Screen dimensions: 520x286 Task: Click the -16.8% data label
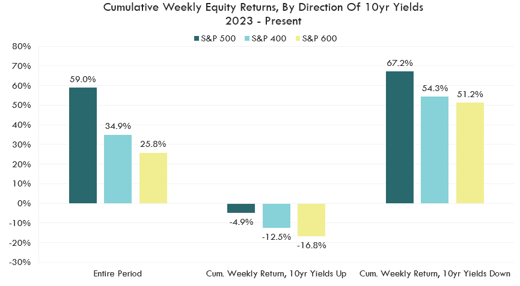click(311, 245)
